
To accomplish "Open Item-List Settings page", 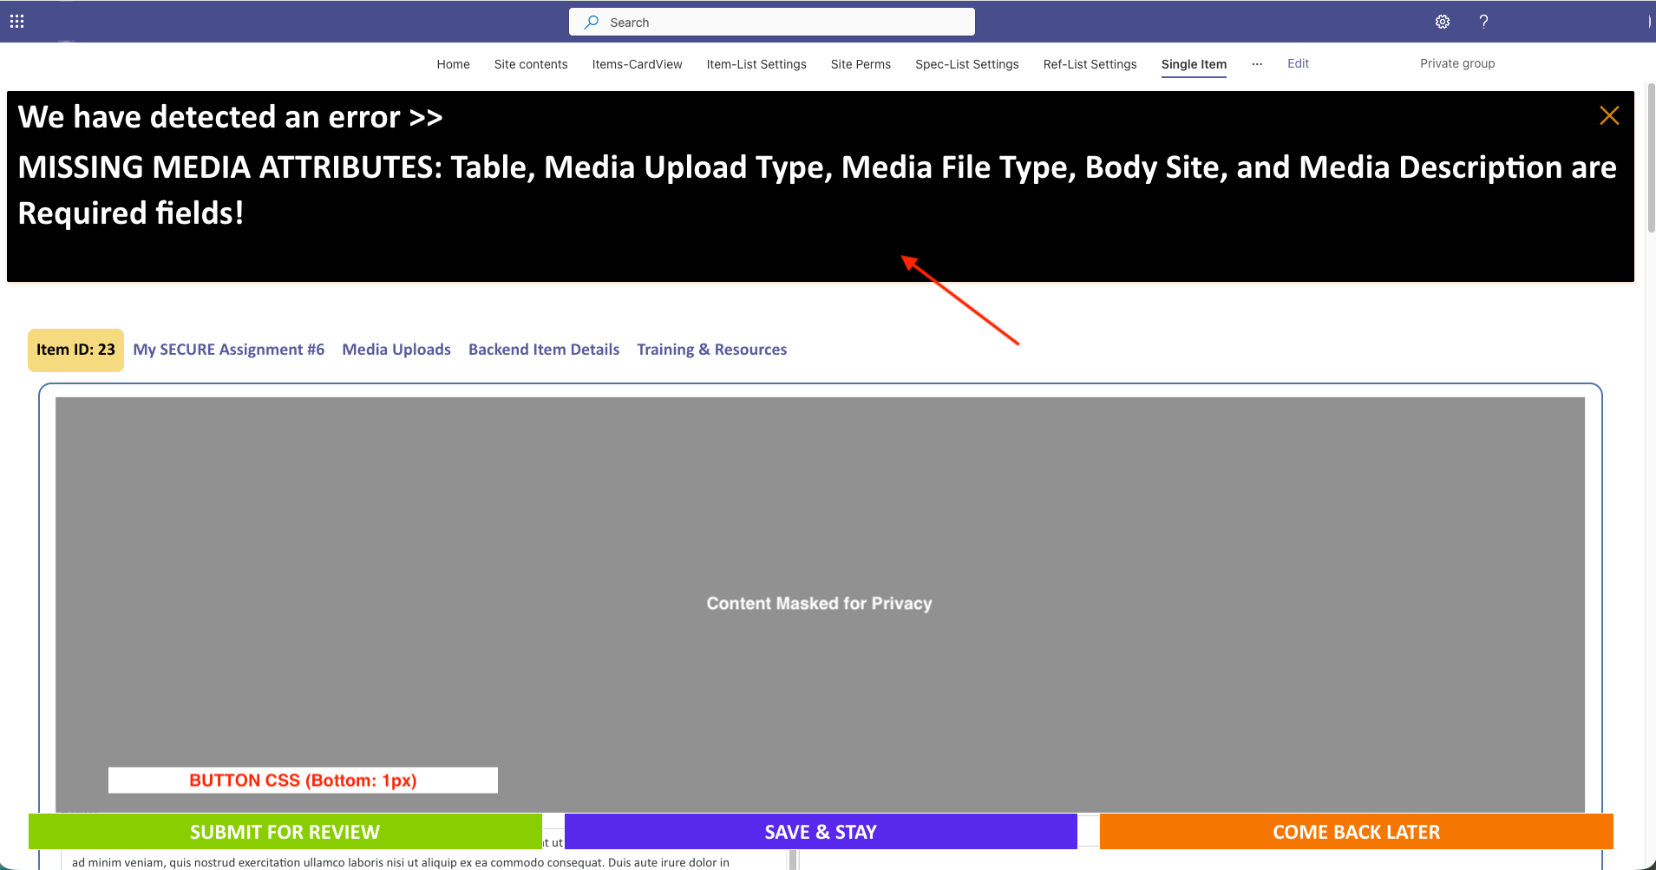I will tap(756, 64).
